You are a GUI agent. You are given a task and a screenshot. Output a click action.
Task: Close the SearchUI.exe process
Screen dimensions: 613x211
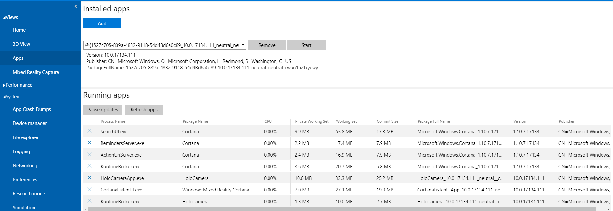coord(90,131)
